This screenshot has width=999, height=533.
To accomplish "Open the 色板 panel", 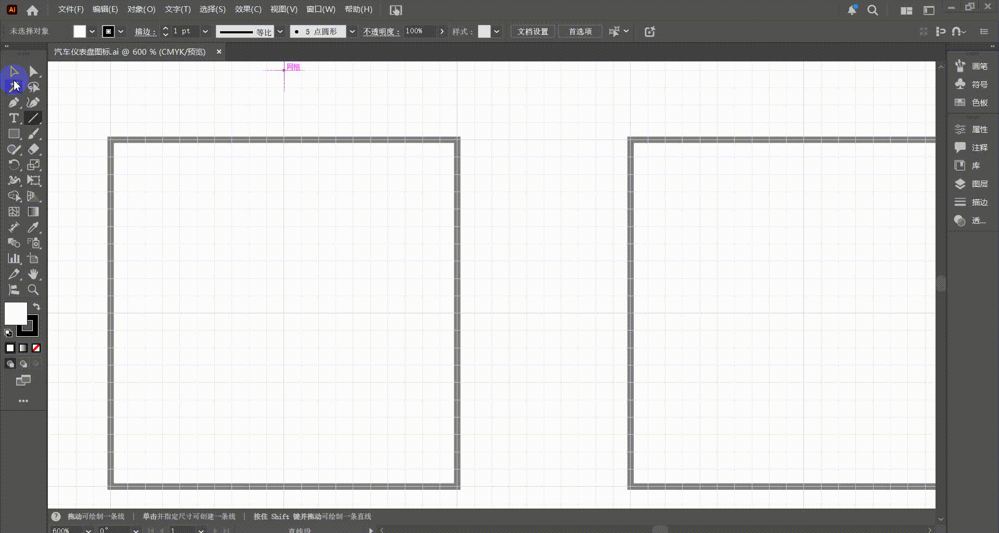I will pyautogui.click(x=972, y=103).
